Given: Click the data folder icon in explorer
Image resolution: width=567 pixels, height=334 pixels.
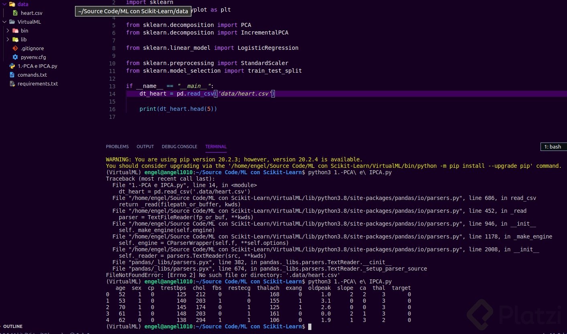Looking at the screenshot, I should (x=12, y=4).
